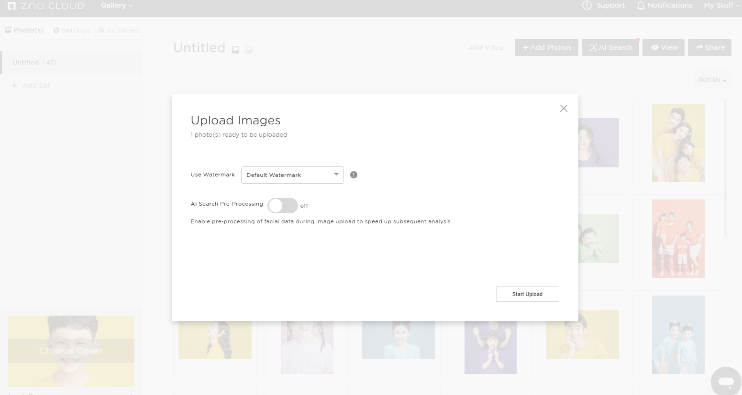Select the Untitled (47) set
This screenshot has width=742, height=395.
71,63
